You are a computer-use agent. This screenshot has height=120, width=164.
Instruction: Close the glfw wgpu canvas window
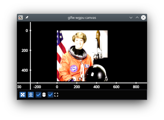pyautogui.click(x=143, y=18)
